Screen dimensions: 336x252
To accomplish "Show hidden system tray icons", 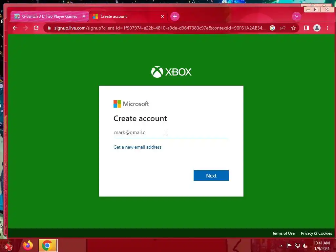I will (281, 246).
